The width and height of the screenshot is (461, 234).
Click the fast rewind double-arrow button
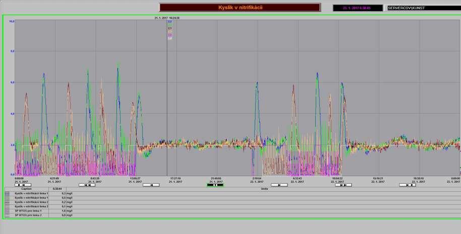[x=87, y=185]
